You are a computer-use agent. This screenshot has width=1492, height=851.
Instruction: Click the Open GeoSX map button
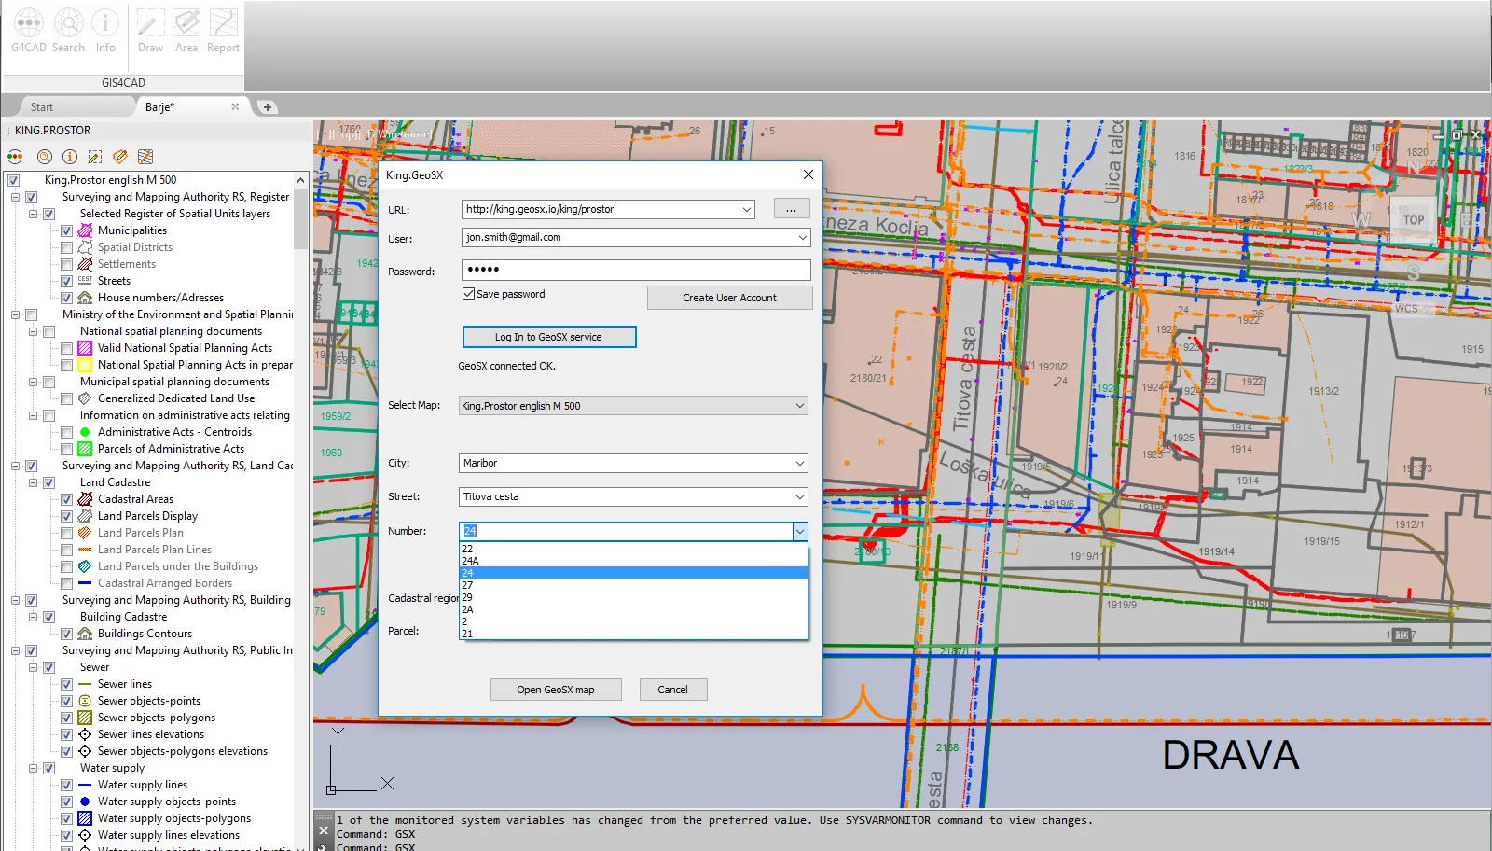click(555, 690)
